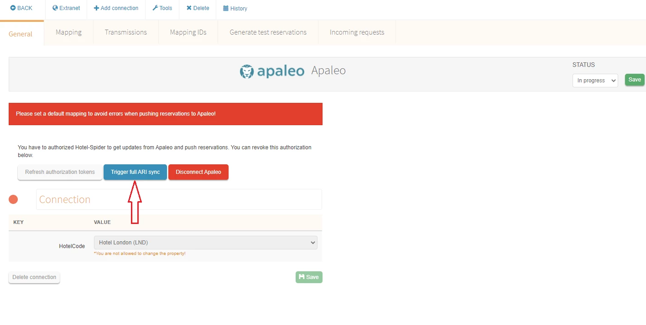Click the plus icon for Add connection
The image size is (646, 325).
[x=96, y=8]
